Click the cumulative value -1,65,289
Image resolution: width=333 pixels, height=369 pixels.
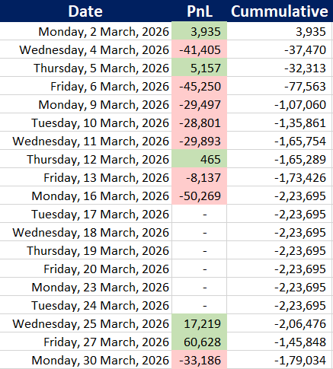tap(280, 159)
